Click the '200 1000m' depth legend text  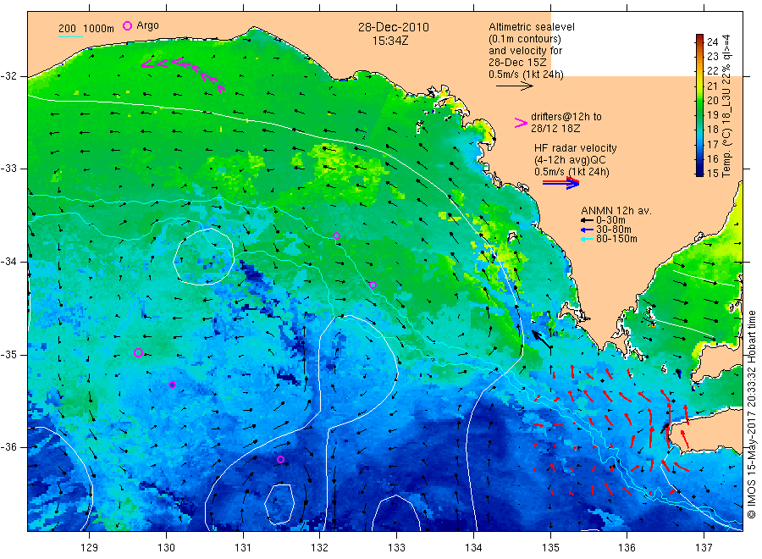click(86, 29)
